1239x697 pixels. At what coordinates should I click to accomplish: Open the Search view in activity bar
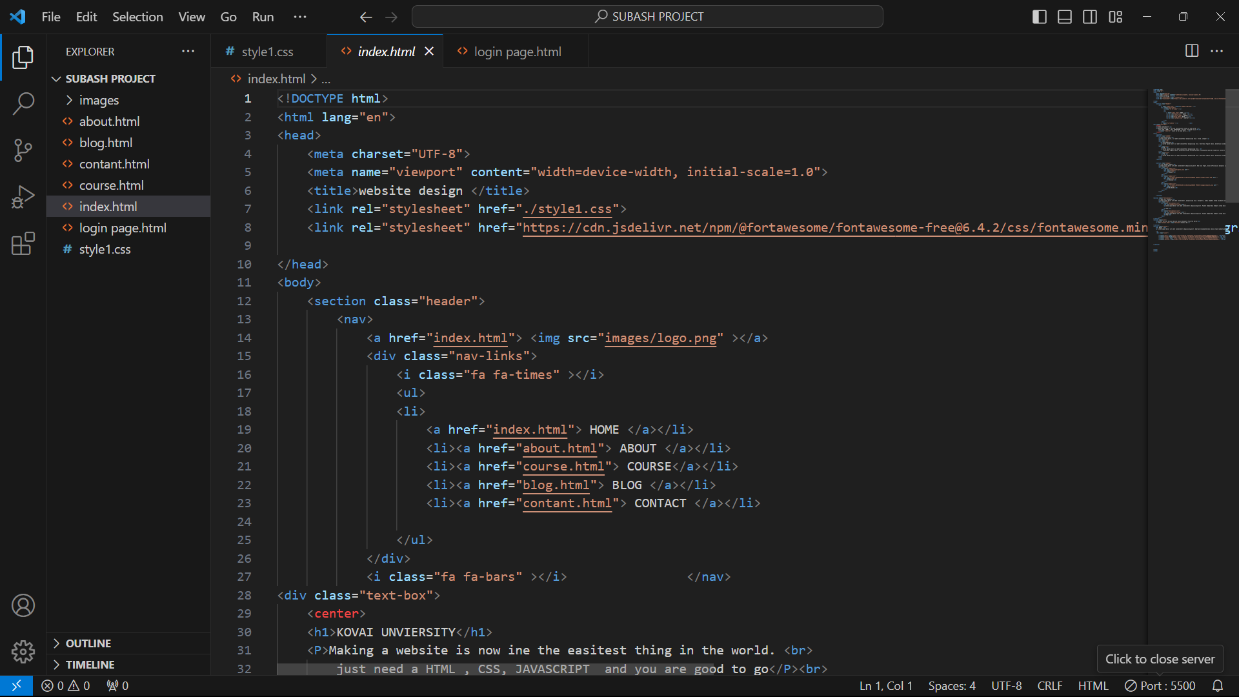coord(23,103)
